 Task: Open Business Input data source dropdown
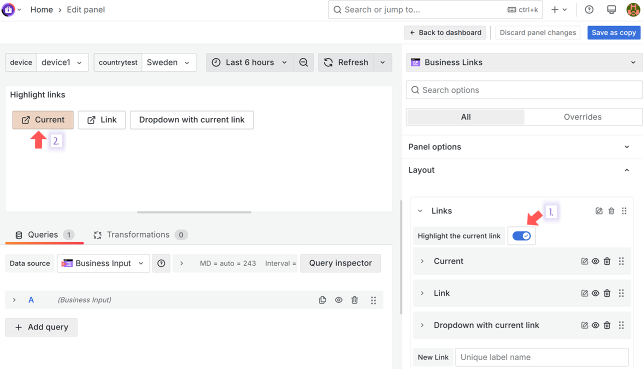coord(103,263)
